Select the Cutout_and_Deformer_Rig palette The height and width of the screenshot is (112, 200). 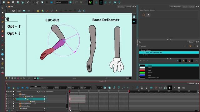[169, 53]
